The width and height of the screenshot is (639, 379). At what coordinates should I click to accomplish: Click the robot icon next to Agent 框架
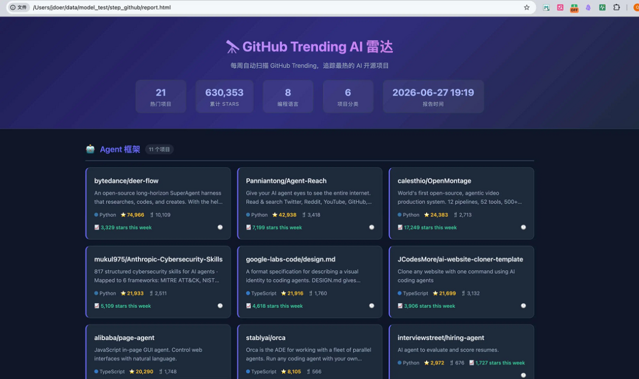[91, 149]
